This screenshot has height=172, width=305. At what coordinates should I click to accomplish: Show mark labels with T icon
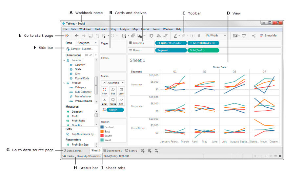[x=193, y=35]
